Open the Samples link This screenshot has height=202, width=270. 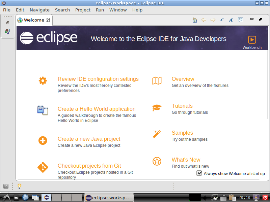click(x=182, y=133)
